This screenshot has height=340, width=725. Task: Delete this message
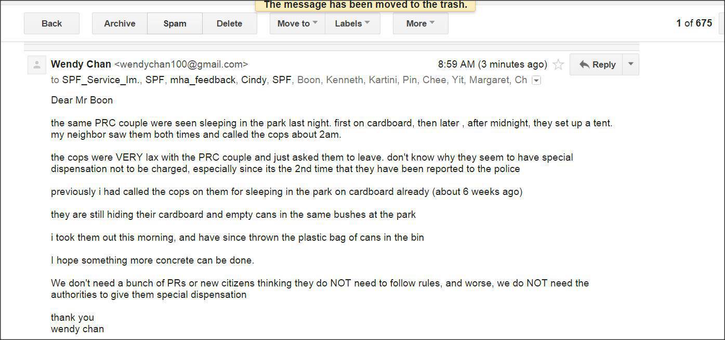229,23
